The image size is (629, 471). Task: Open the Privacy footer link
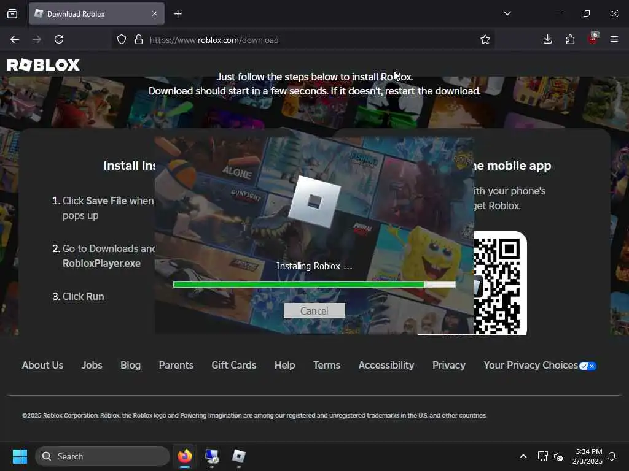(x=449, y=366)
